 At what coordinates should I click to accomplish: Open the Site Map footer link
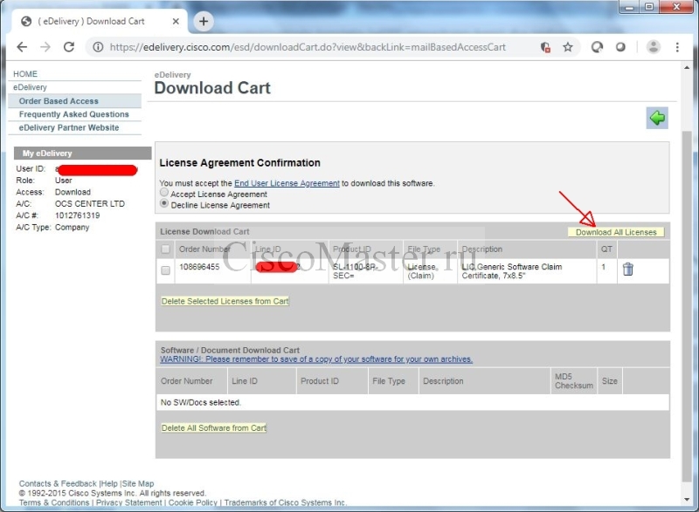click(x=138, y=483)
